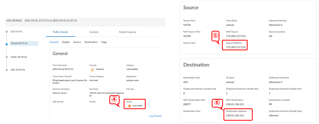Image resolution: width=319 pixels, height=124 pixels.
Task: Switch to the Traffic Details tab
Action: 60,32
